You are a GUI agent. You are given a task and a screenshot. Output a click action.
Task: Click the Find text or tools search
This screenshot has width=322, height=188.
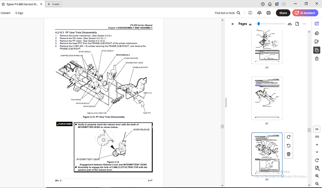[227, 13]
